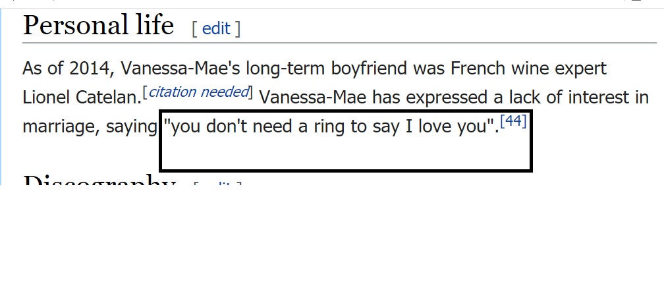Image resolution: width=664 pixels, height=303 pixels.
Task: Click the blue vertical bar on the left edge
Action: (1, 96)
